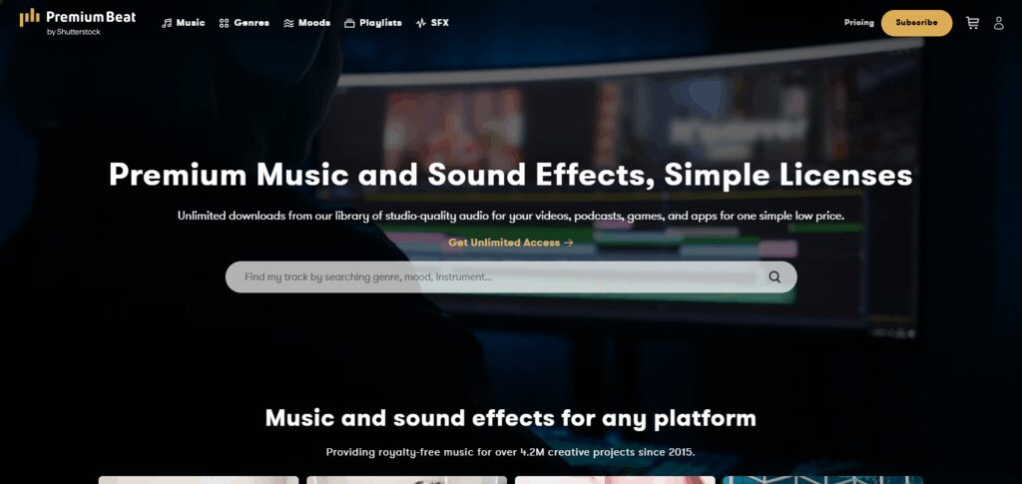Viewport: 1022px width, 484px height.
Task: Click the PremiumBeat logo
Action: [x=78, y=22]
